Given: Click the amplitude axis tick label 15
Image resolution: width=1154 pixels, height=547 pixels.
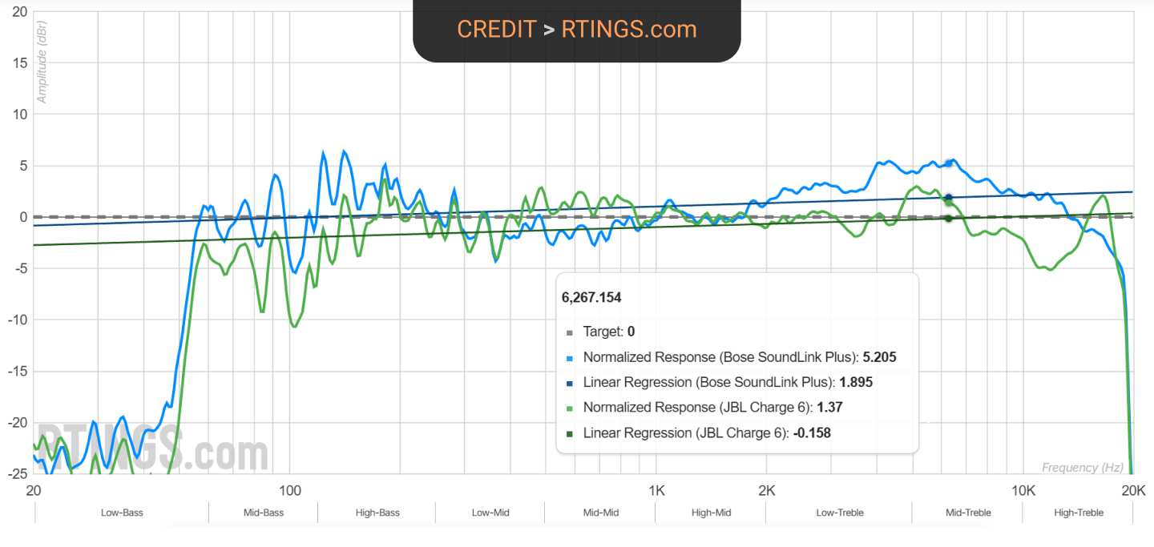Looking at the screenshot, I should point(20,63).
